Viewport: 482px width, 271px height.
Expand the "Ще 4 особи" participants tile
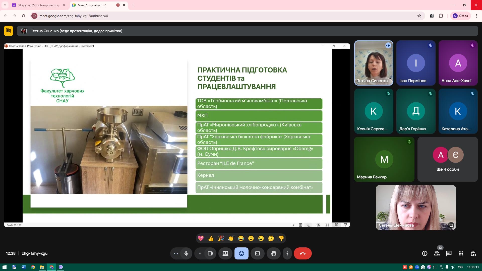click(x=447, y=159)
